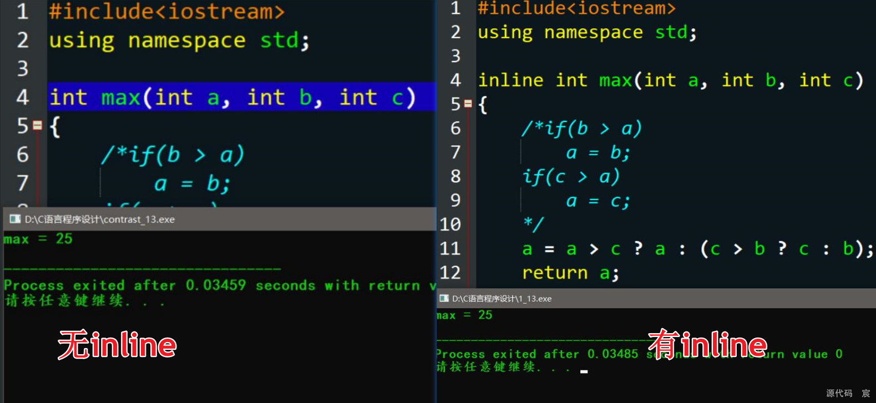Screen dimensions: 876x403
Task: Click line number 3 in left editor gutter
Action: 22,69
